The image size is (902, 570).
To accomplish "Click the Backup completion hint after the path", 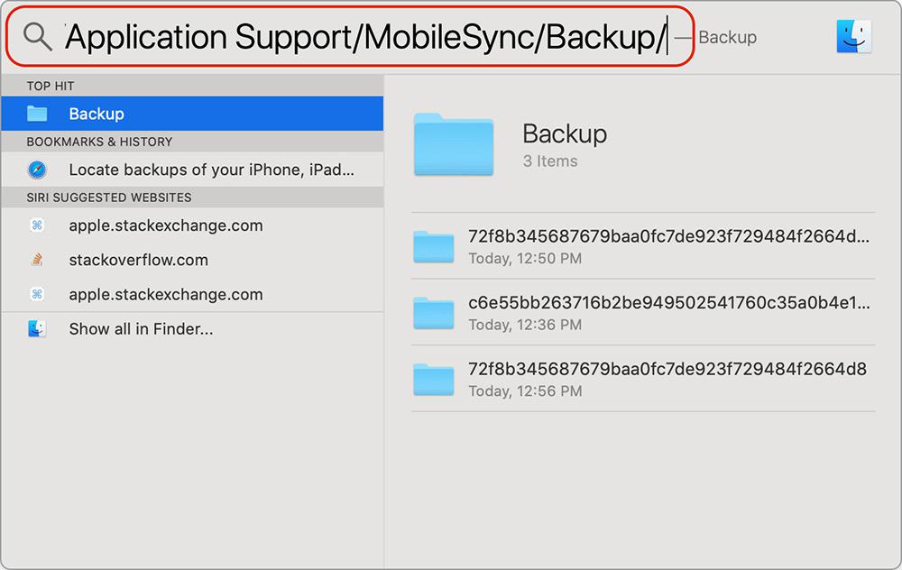I will coord(728,37).
